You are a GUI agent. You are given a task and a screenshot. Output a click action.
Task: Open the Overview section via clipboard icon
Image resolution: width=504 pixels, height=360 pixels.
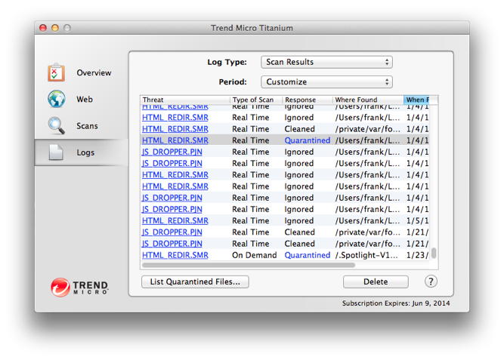coord(56,72)
